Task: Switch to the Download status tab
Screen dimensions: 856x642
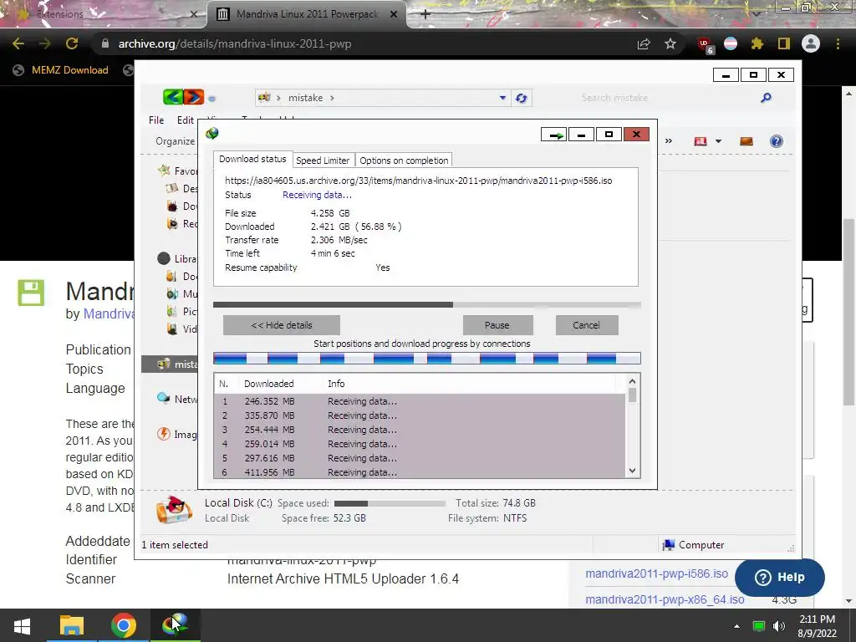Action: click(252, 159)
